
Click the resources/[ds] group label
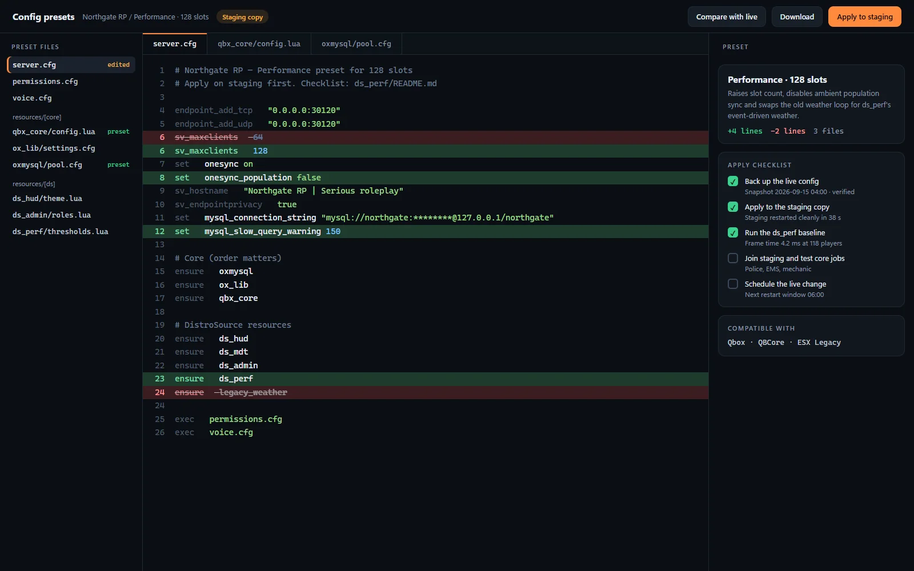pyautogui.click(x=34, y=184)
